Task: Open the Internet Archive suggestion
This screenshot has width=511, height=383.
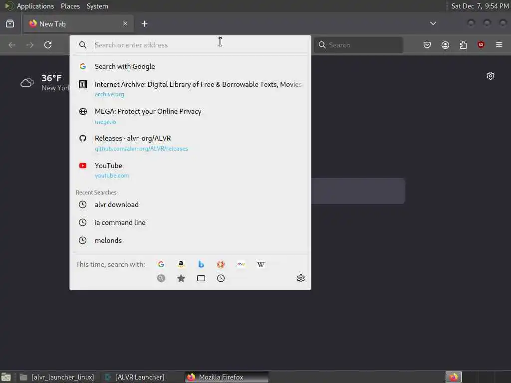Action: coord(190,89)
